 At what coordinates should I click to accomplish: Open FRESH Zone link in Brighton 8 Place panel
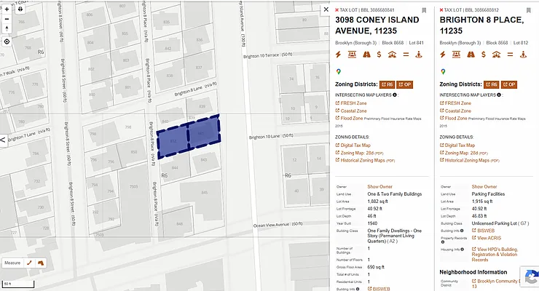tap(455, 103)
